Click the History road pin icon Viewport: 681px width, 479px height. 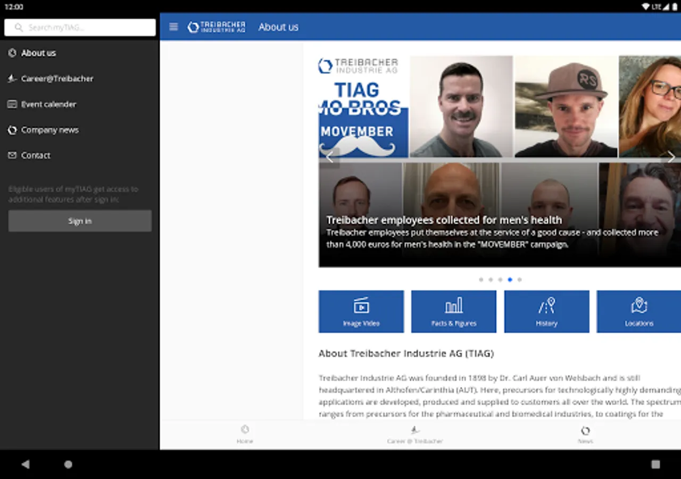point(546,305)
